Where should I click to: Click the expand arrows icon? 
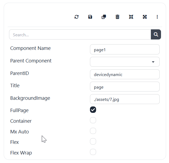pyautogui.click(x=145, y=17)
